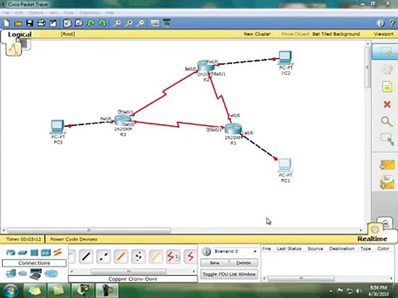
Task: Select router R2 on the canvas
Action: 206,66
